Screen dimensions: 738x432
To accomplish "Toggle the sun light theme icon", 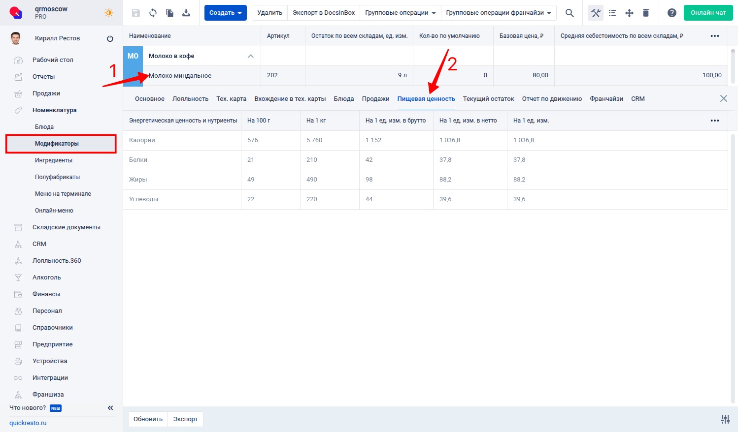I will 109,13.
